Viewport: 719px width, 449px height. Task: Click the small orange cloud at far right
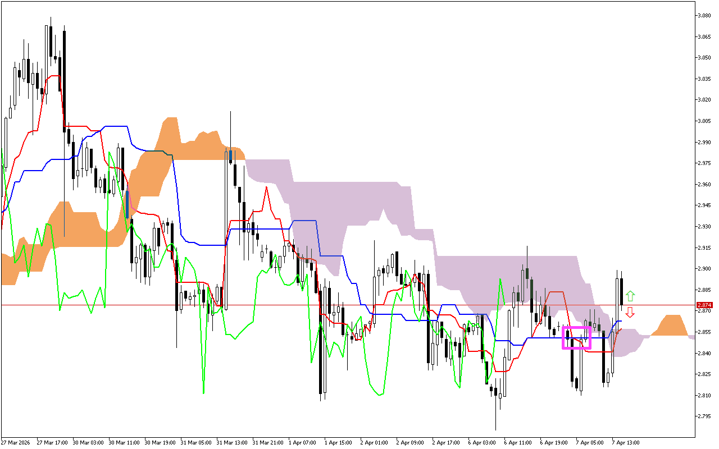(671, 326)
